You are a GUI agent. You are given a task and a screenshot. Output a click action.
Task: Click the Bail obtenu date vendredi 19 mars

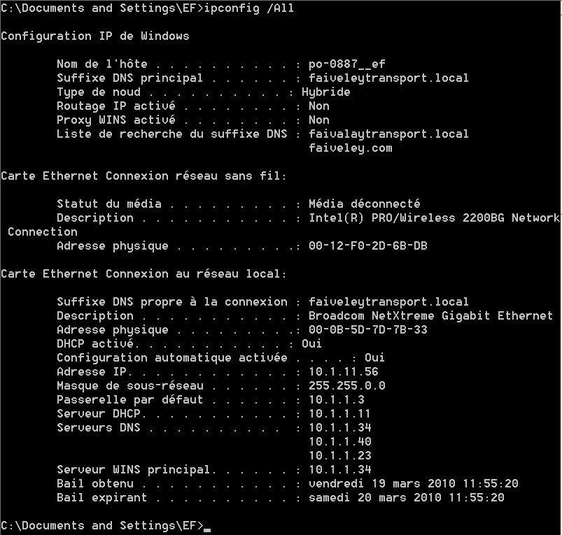click(x=365, y=483)
